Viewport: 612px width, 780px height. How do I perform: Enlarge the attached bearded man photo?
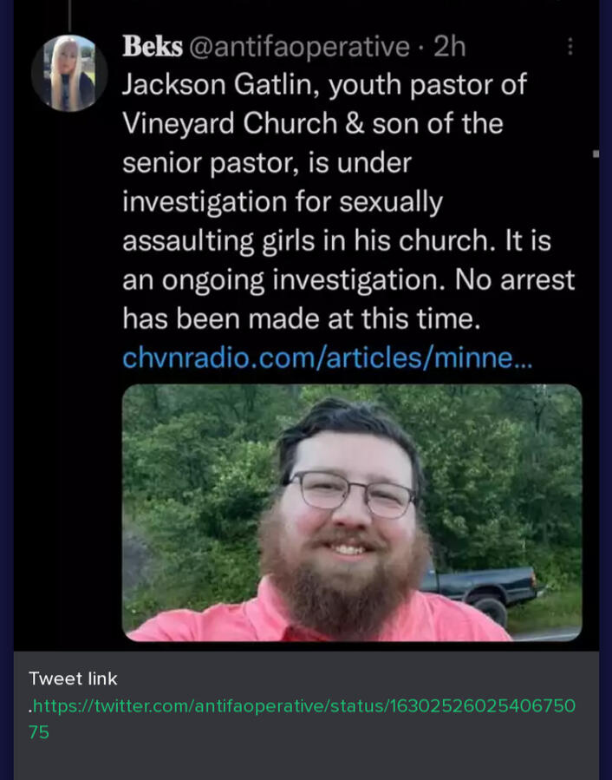click(351, 512)
